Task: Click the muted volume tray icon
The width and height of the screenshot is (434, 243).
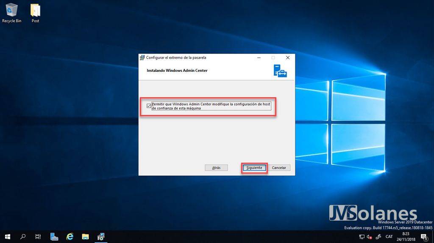Action: pos(369,237)
